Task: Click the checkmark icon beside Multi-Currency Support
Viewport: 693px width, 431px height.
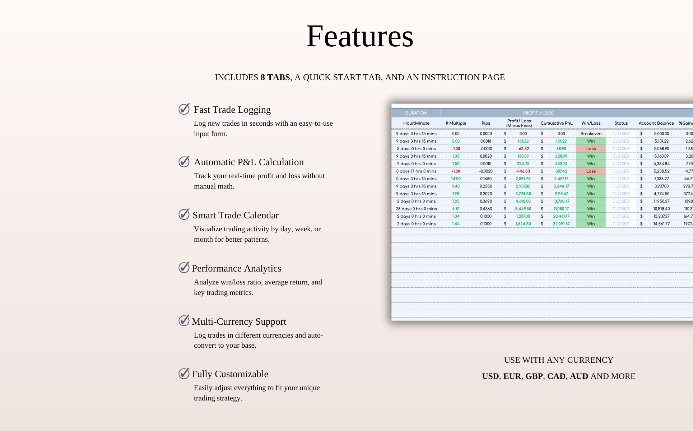Action: (x=184, y=320)
